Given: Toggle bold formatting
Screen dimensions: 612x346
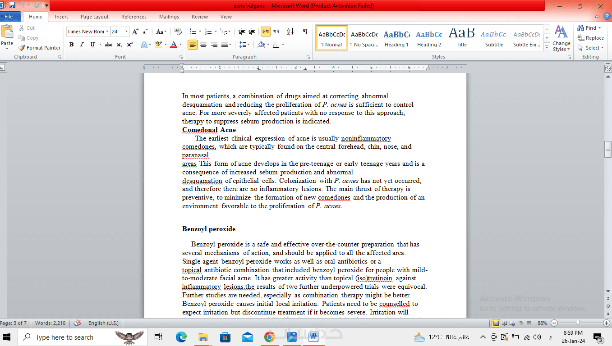Looking at the screenshot, I should pos(71,45).
